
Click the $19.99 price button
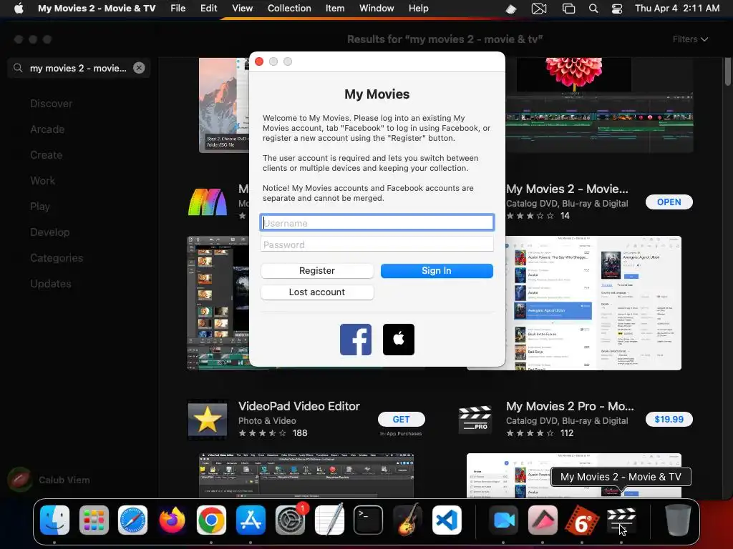tap(669, 419)
